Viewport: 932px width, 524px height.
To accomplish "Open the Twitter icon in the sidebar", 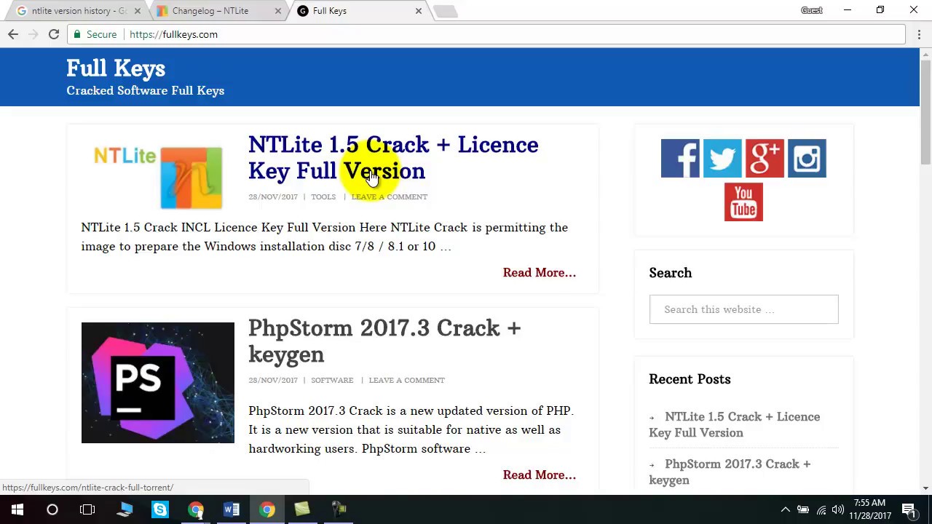I will (x=722, y=158).
